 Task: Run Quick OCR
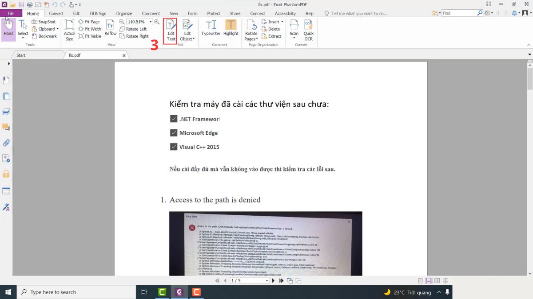click(x=309, y=30)
